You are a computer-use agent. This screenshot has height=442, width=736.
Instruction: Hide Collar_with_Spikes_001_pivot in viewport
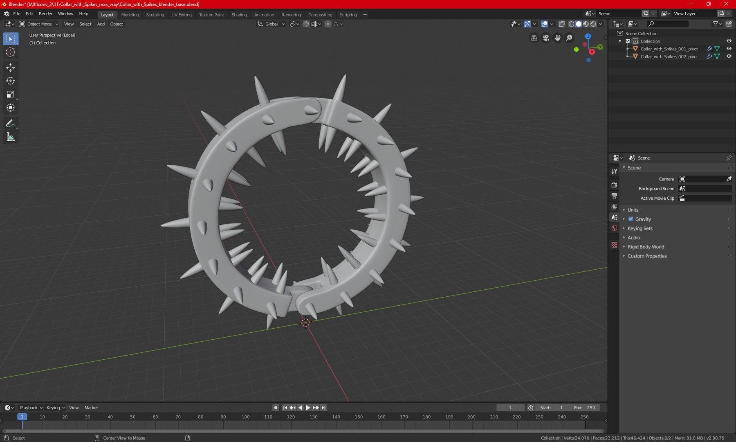(x=729, y=49)
